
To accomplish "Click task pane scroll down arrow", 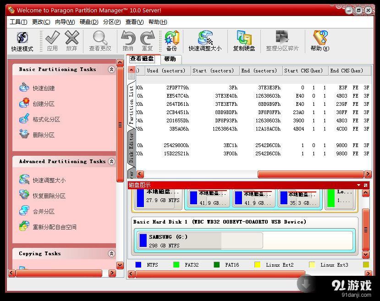I will [x=120, y=265].
